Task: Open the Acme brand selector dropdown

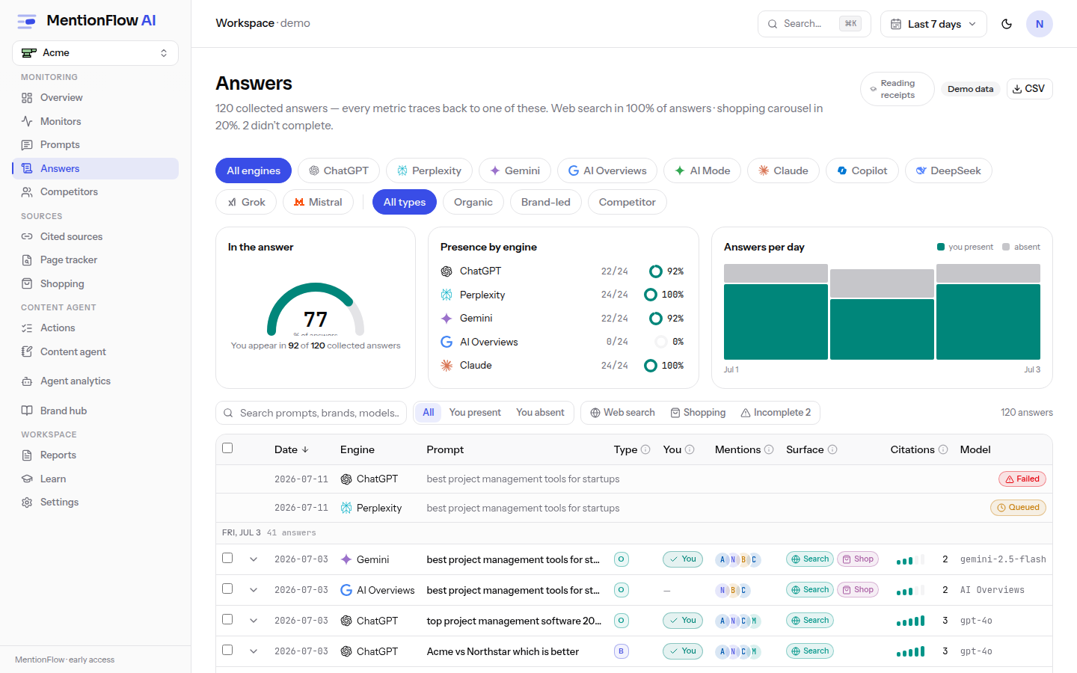Action: coord(95,52)
